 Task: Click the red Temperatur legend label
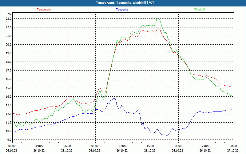(44, 10)
